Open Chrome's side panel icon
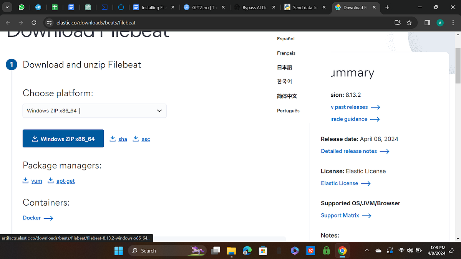 [x=427, y=23]
